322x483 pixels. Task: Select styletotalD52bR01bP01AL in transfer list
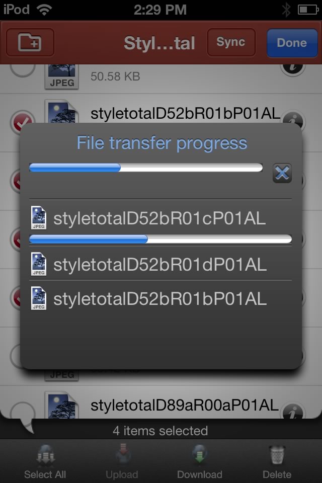tap(160, 298)
